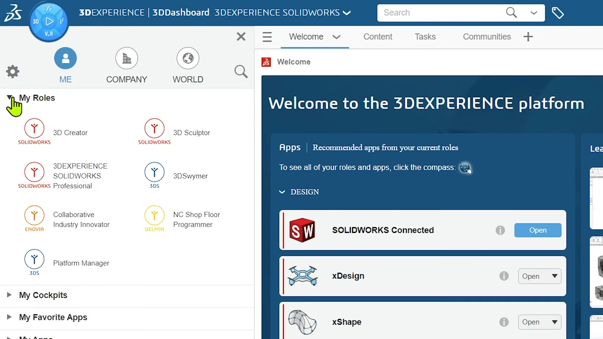Click the 3D Creator role label
Image resolution: width=603 pixels, height=339 pixels.
click(70, 132)
